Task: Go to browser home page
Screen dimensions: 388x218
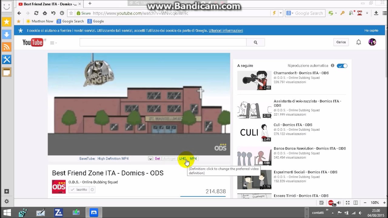Action: pyautogui.click(x=45, y=13)
